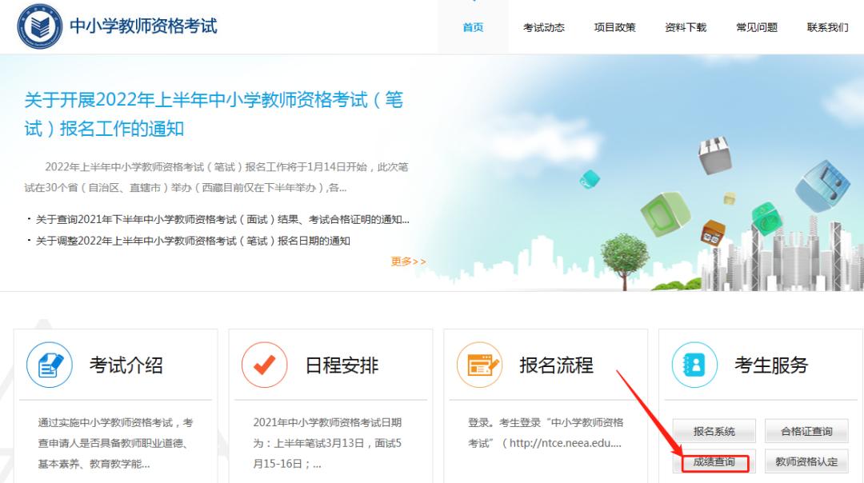Open the 常见问题 FAQ section

(x=756, y=26)
